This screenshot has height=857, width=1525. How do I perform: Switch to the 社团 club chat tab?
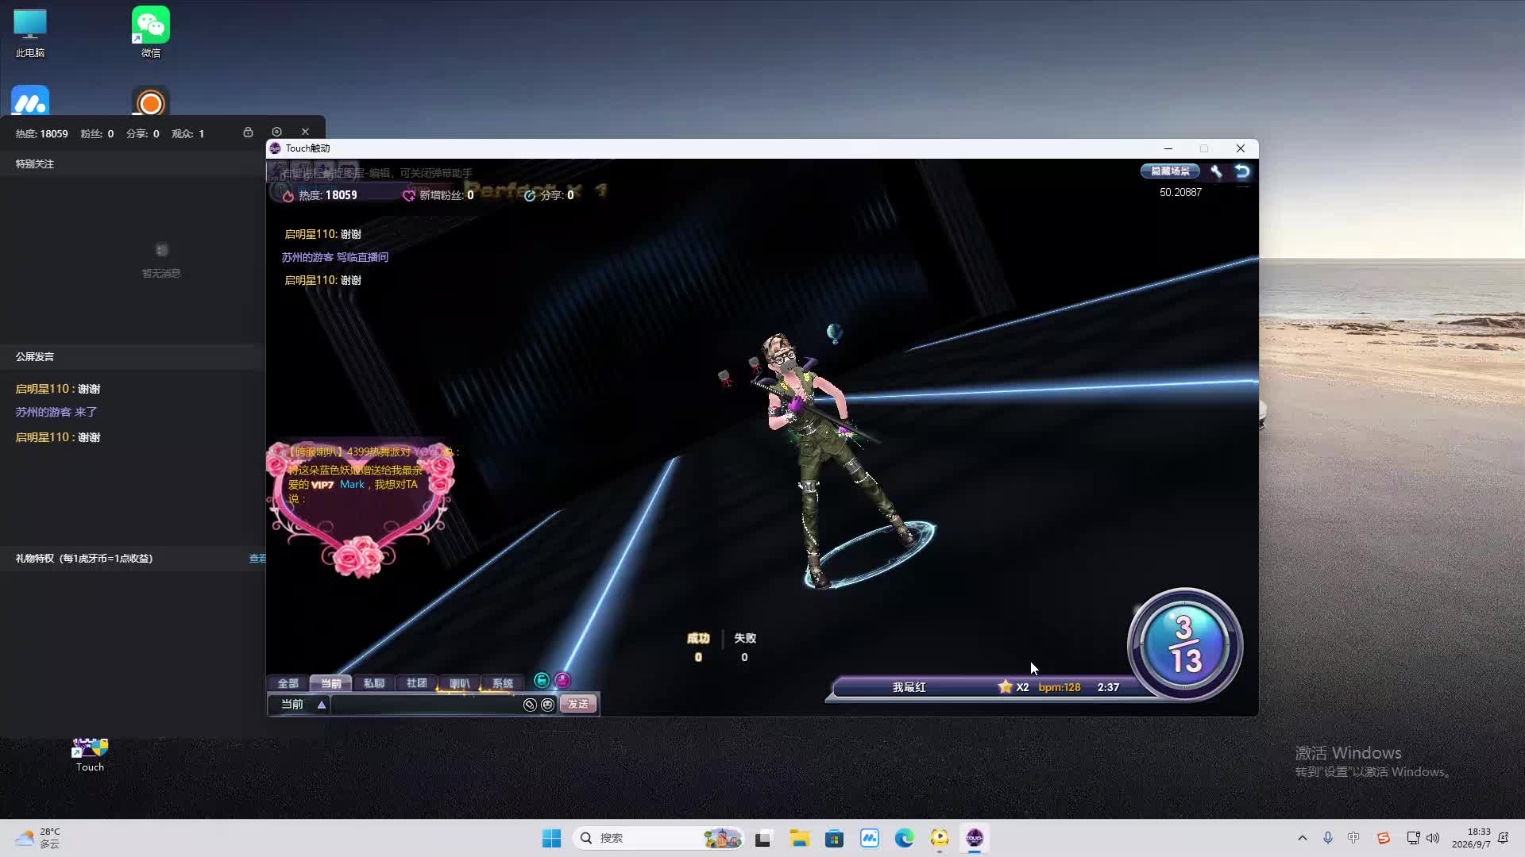[x=417, y=683]
